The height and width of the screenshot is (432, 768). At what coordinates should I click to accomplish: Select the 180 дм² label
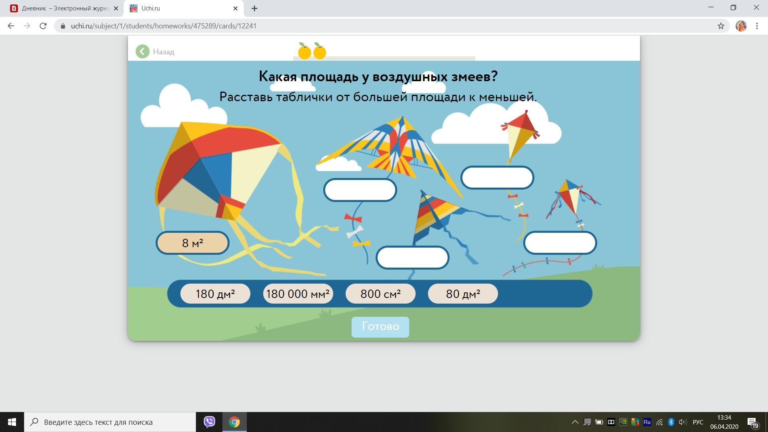coord(215,294)
